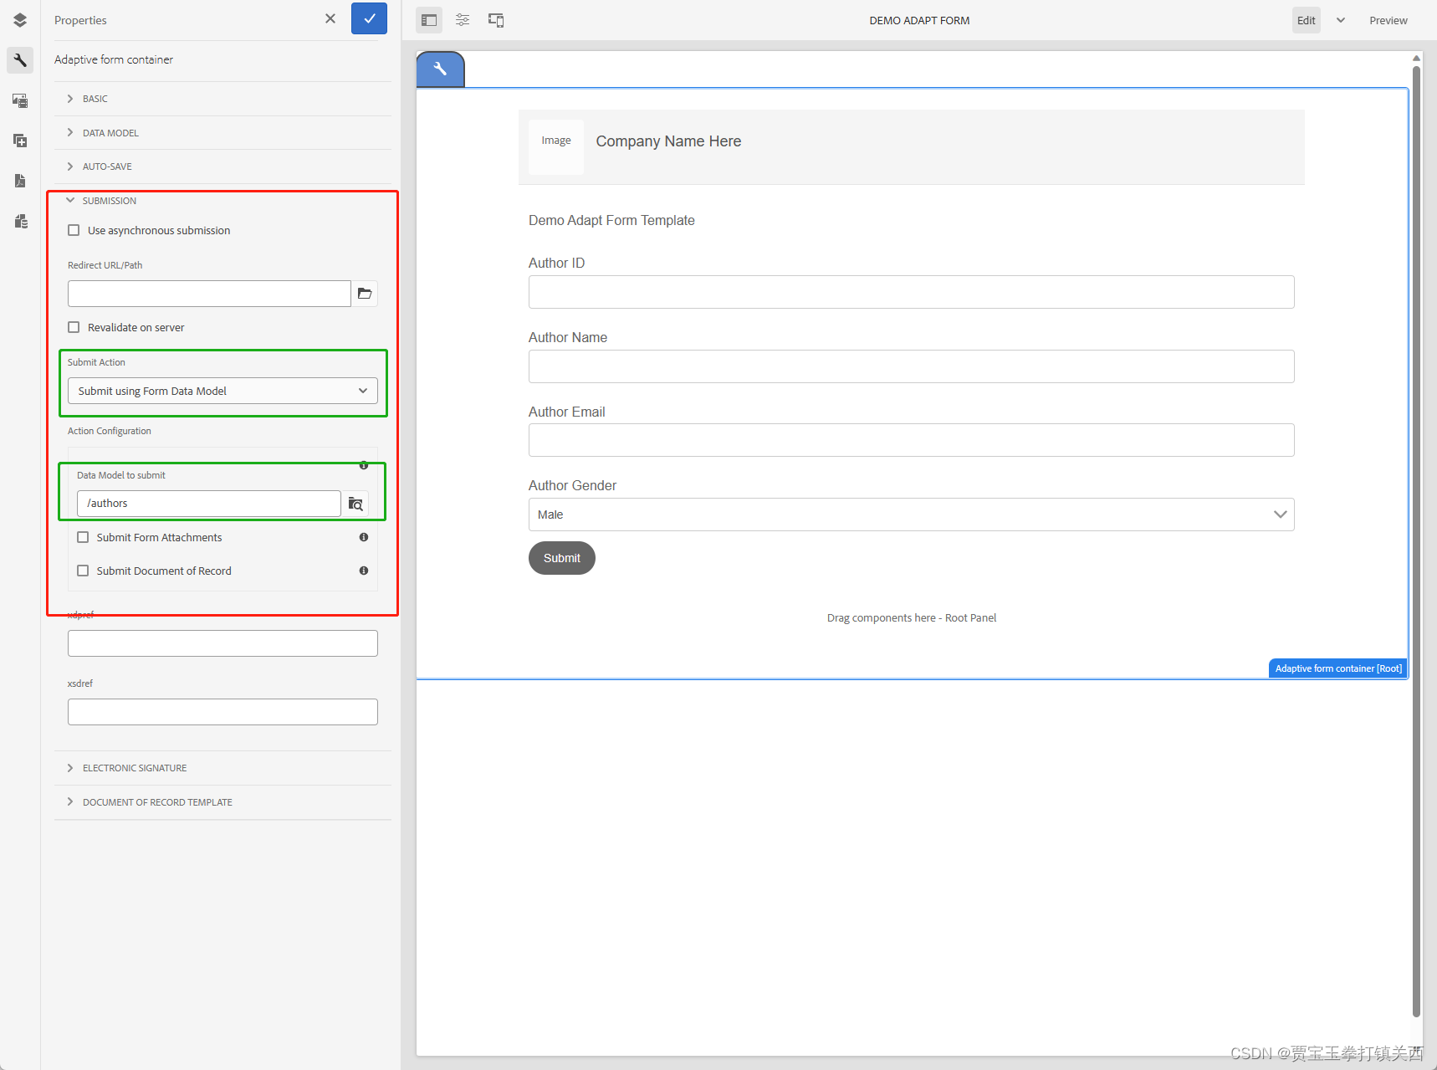
Task: Close the Properties panel with the X icon
Action: tap(330, 18)
